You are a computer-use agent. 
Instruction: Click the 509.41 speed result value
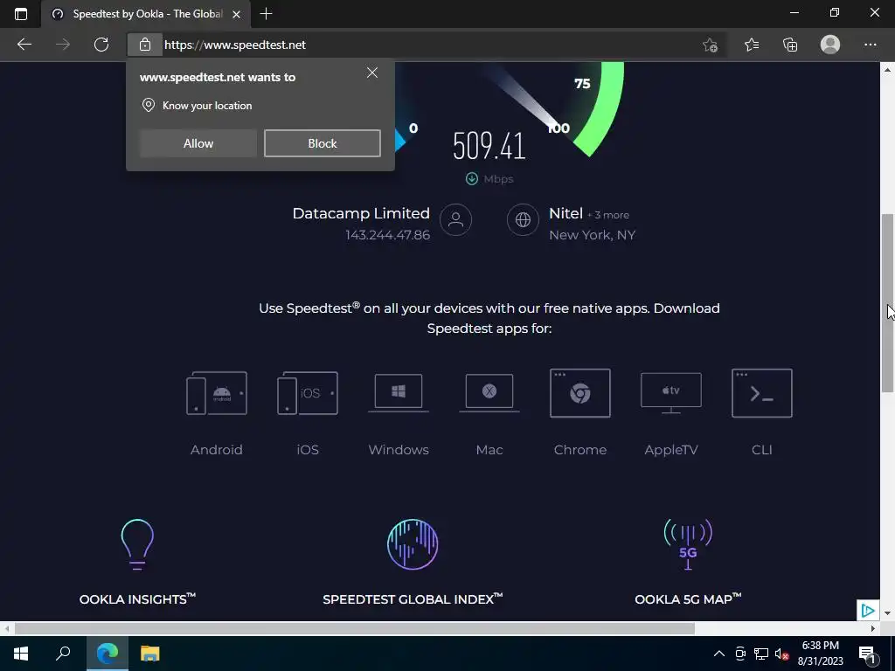(489, 146)
